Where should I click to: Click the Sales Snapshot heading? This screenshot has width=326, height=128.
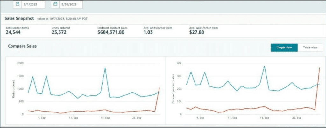point(19,19)
